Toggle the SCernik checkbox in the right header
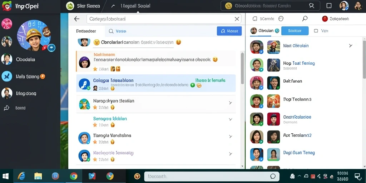The height and width of the screenshot is (183, 366). 255,19
